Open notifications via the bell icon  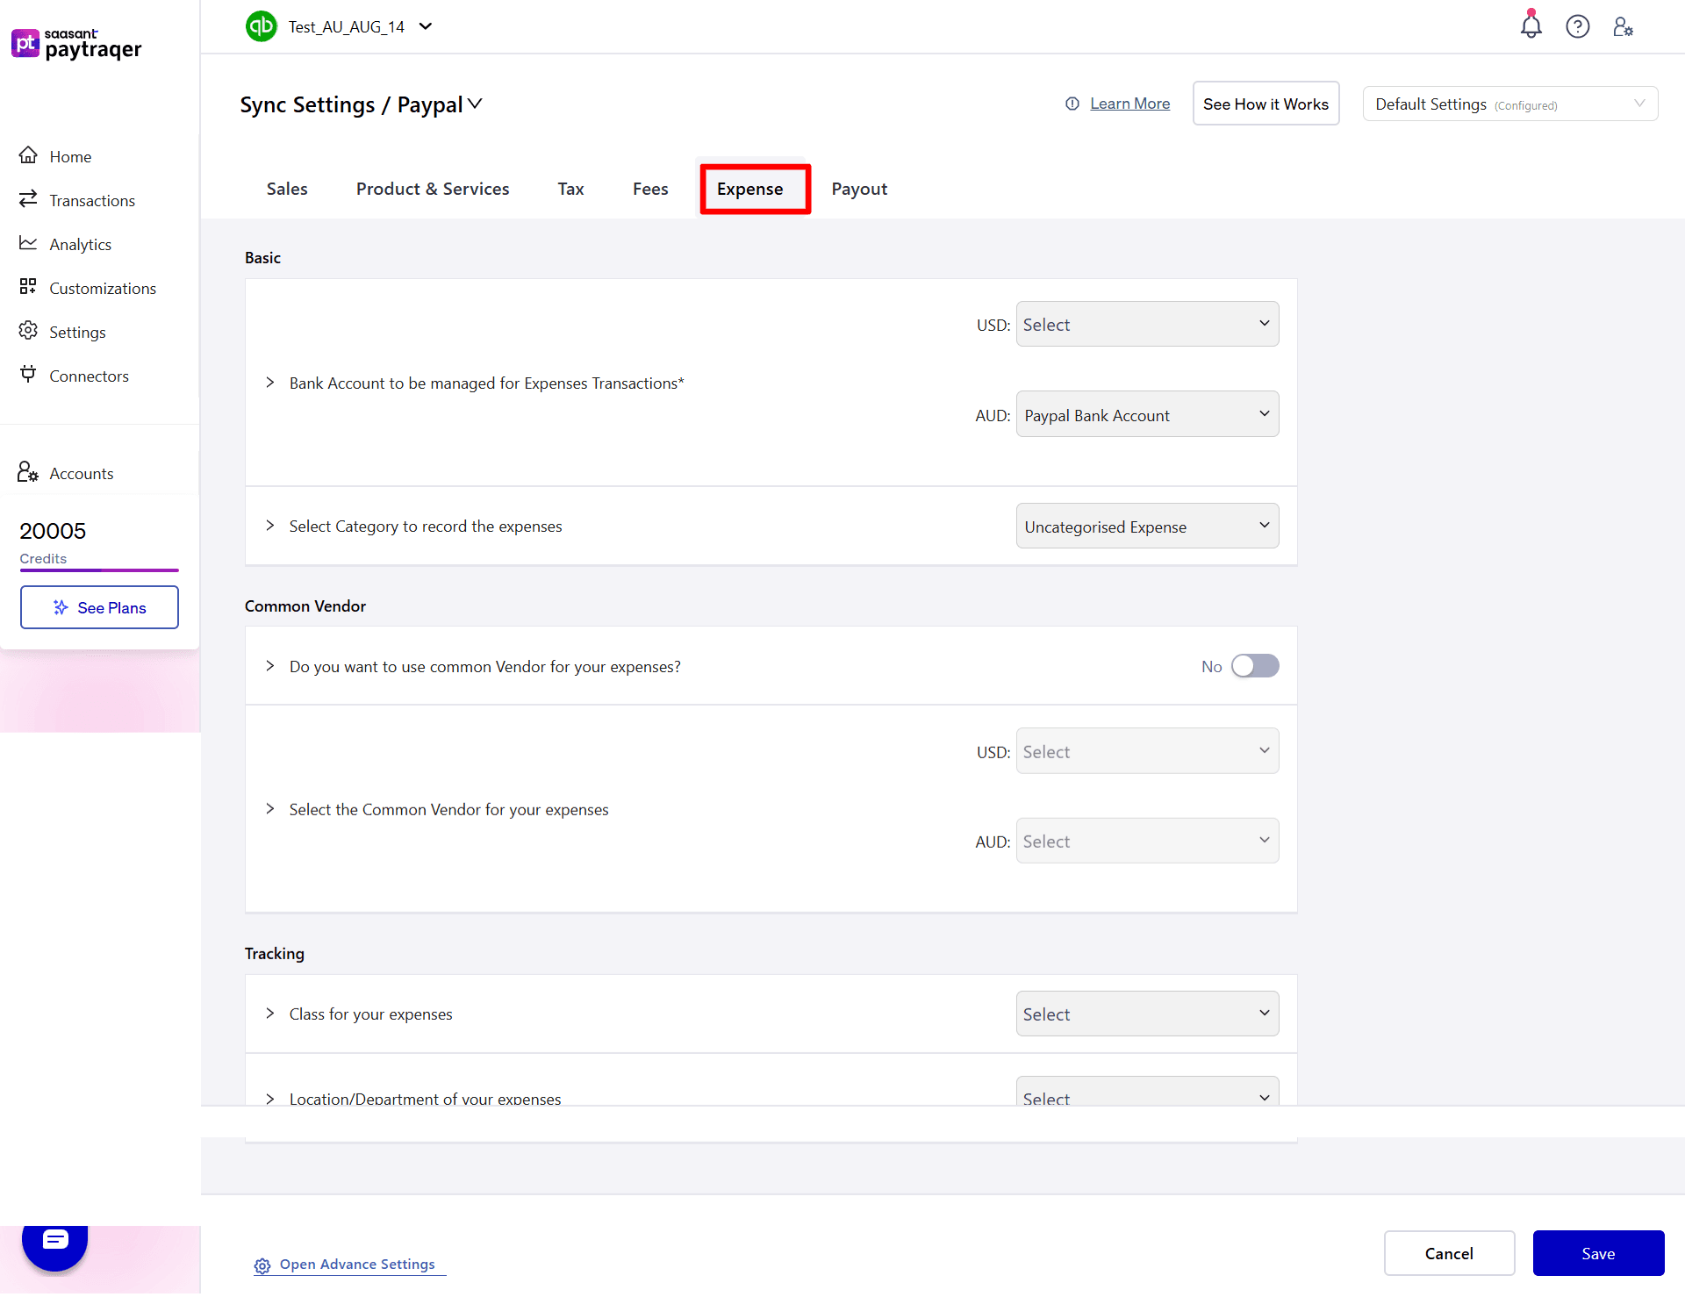(1531, 26)
